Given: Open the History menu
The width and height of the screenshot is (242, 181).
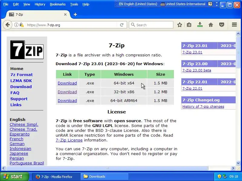Looking at the screenshot, I should click(x=40, y=4).
